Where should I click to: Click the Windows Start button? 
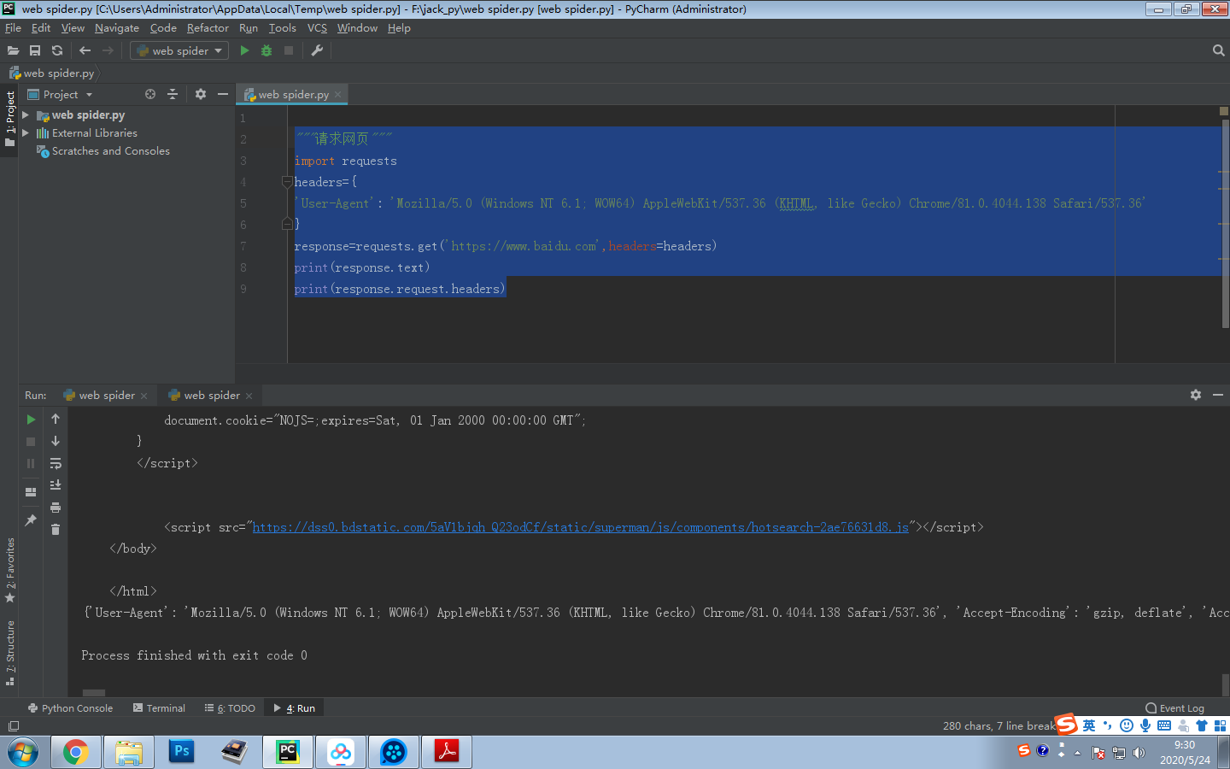[23, 753]
